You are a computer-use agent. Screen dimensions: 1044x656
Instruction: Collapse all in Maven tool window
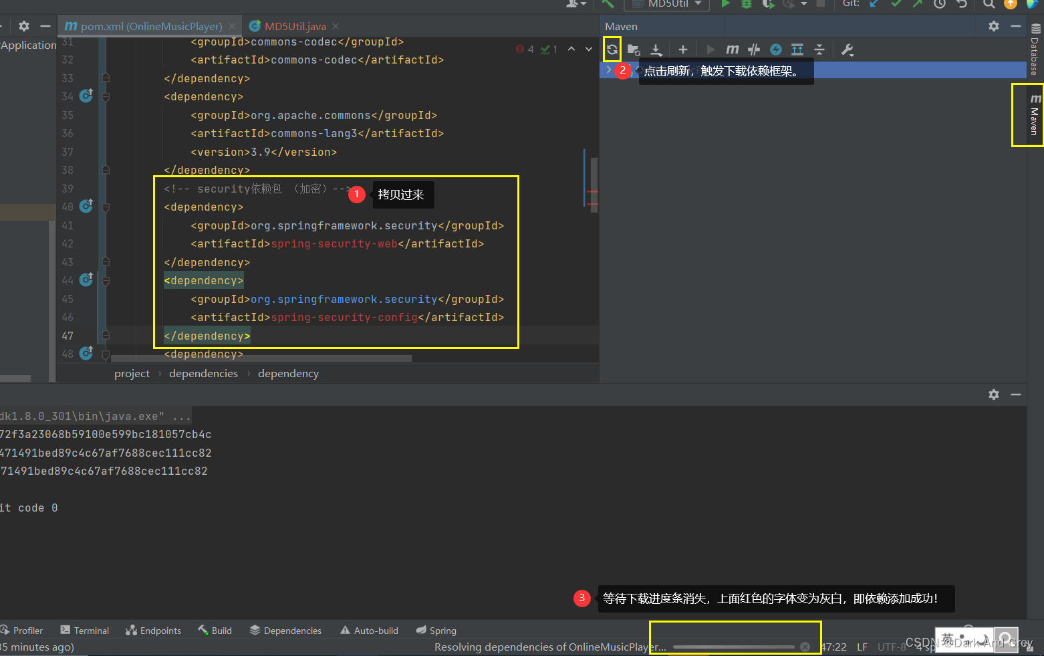click(x=819, y=49)
